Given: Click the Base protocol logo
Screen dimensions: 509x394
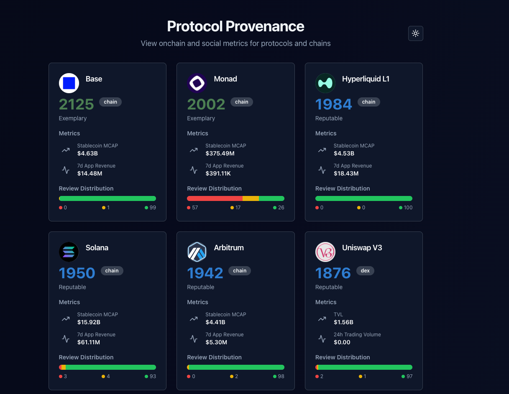Looking at the screenshot, I should tap(69, 83).
